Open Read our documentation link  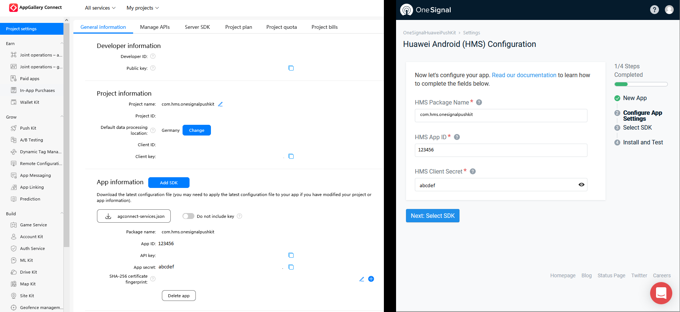[x=524, y=75]
